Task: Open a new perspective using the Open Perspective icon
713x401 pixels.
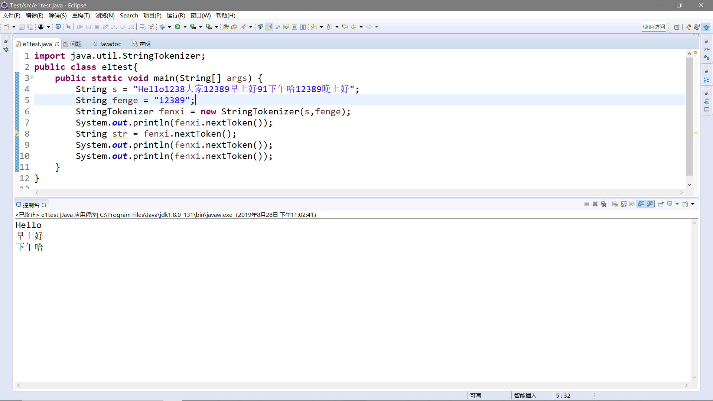Action: pos(677,26)
